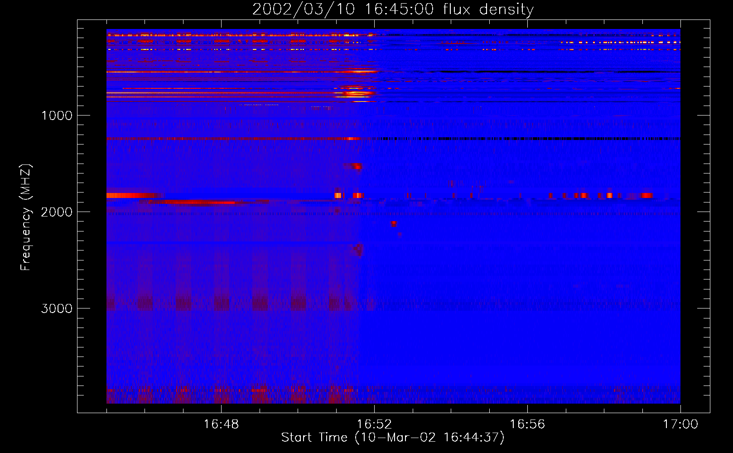
Task: Click the 17:00 time tick label
Action: click(680, 424)
